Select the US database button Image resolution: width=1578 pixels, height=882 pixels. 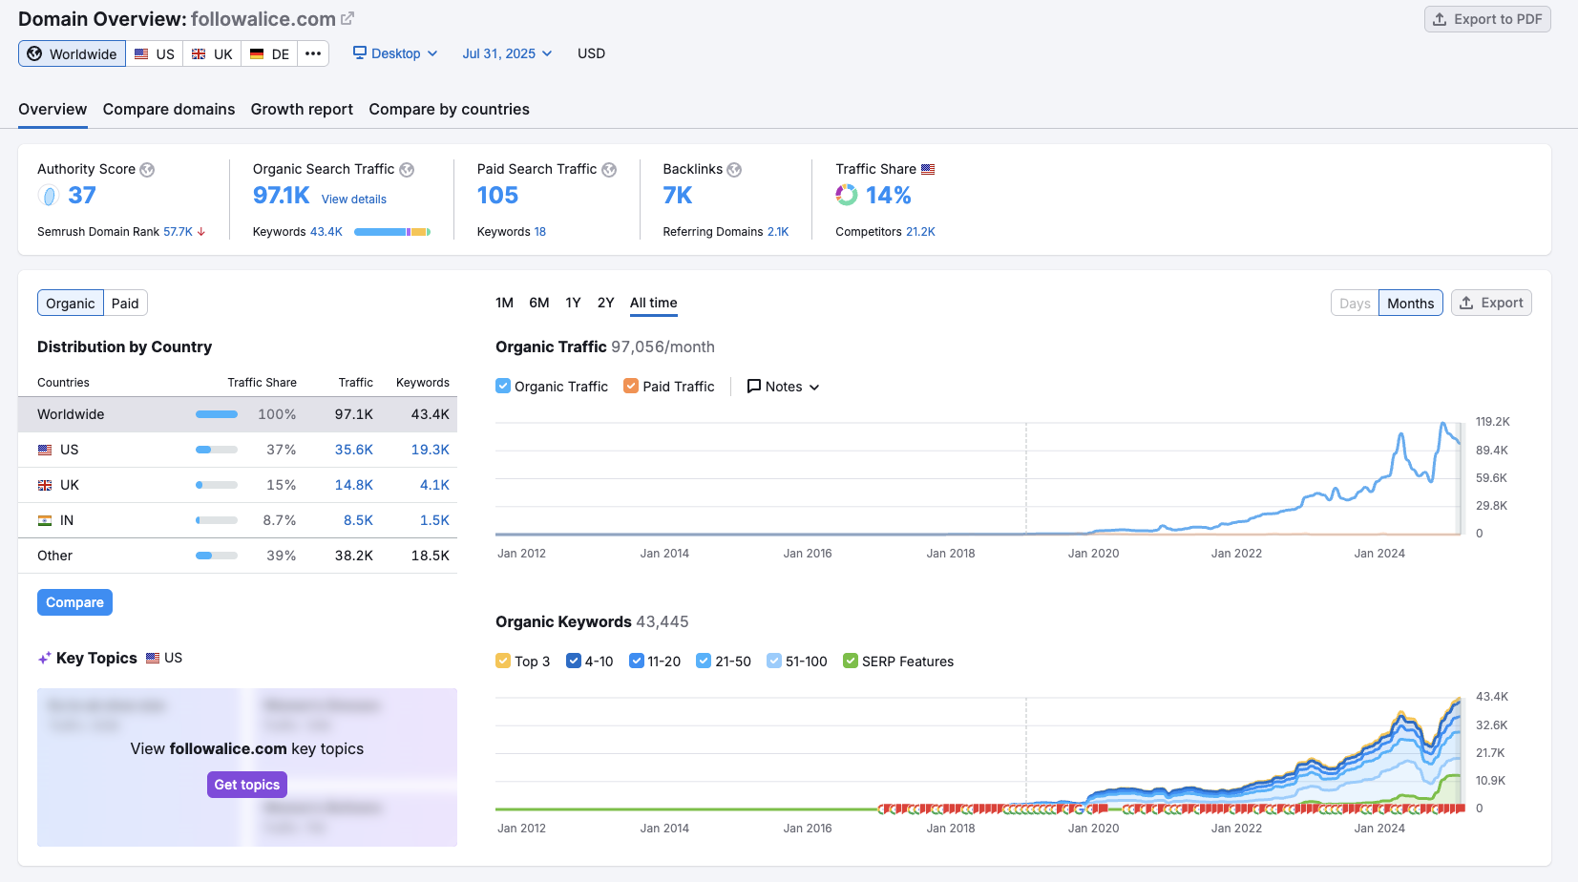coord(155,53)
